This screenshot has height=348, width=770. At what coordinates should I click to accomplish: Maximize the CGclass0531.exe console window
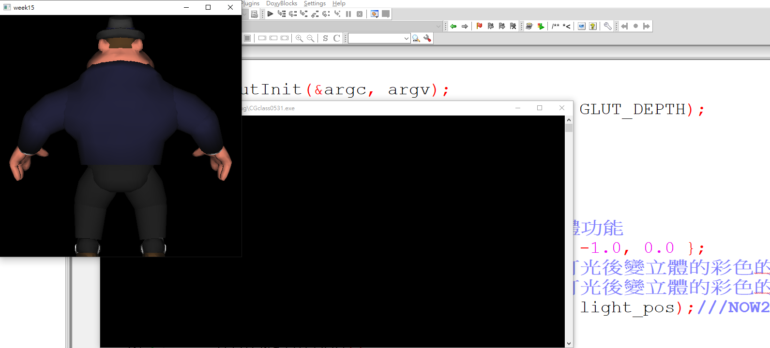[x=540, y=108]
